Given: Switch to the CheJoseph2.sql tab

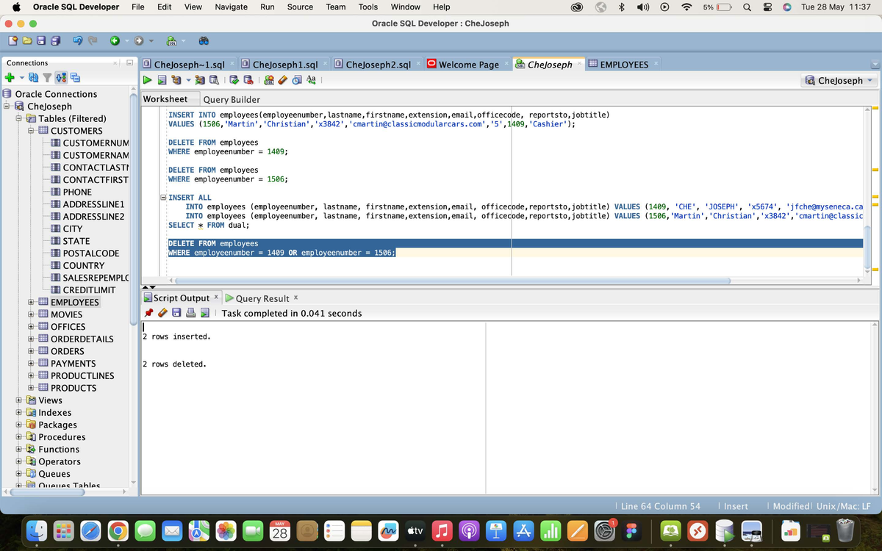Looking at the screenshot, I should coord(378,65).
